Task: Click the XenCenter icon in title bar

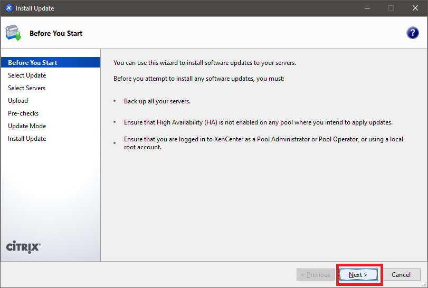Action: click(8, 8)
